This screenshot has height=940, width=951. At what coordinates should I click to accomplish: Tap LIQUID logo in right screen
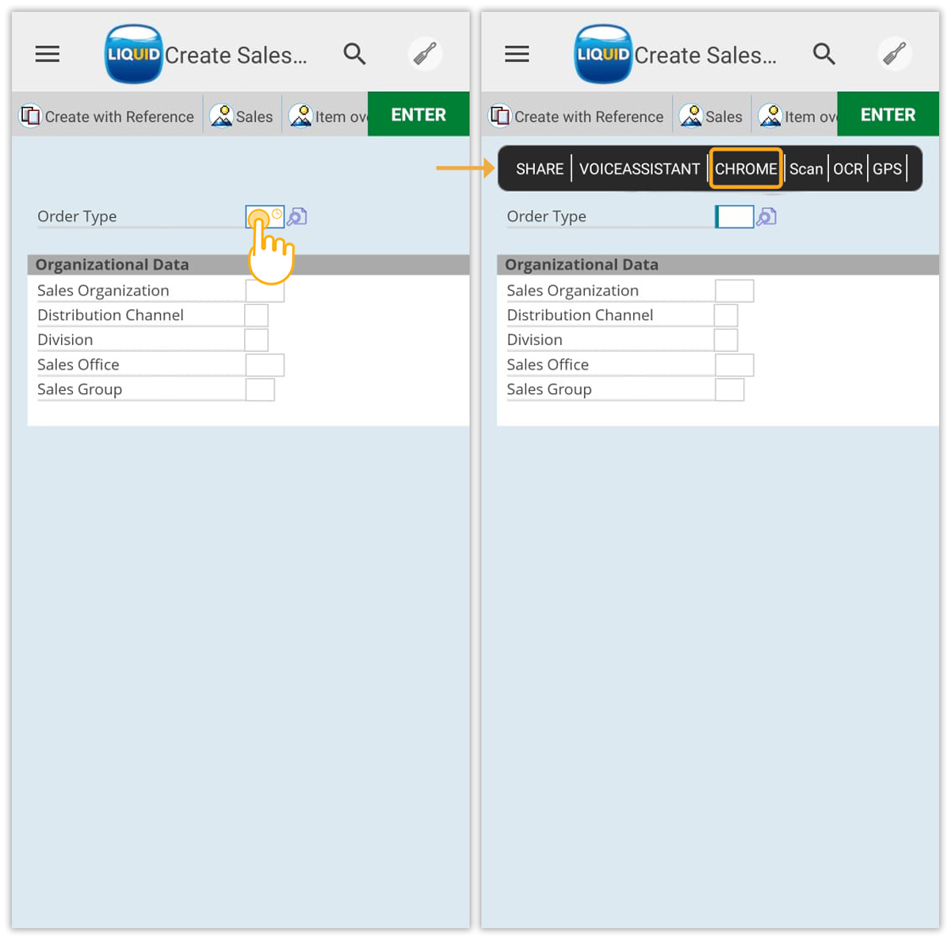[x=603, y=54]
